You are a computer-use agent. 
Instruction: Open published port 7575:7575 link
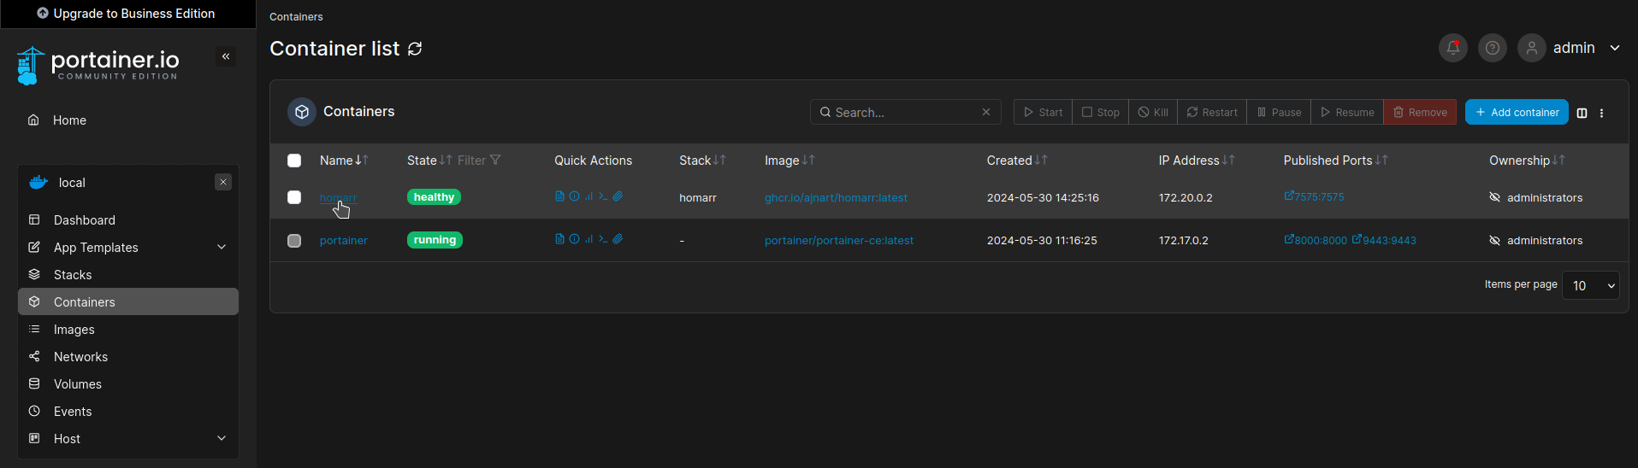click(1314, 196)
